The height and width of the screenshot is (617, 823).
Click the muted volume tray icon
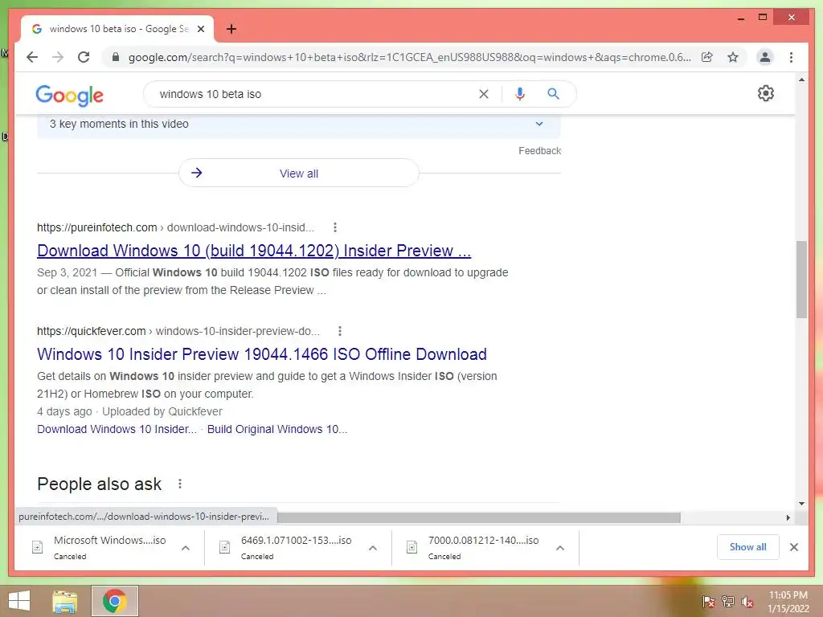747,602
